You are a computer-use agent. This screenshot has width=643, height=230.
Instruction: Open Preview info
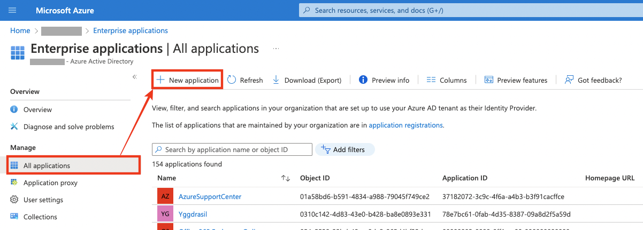point(384,80)
